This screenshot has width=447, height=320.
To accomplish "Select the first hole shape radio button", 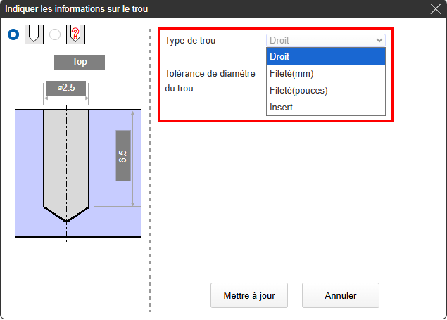I will (13, 34).
